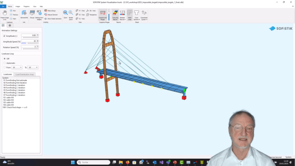Open the File menu

[x=3, y=7]
